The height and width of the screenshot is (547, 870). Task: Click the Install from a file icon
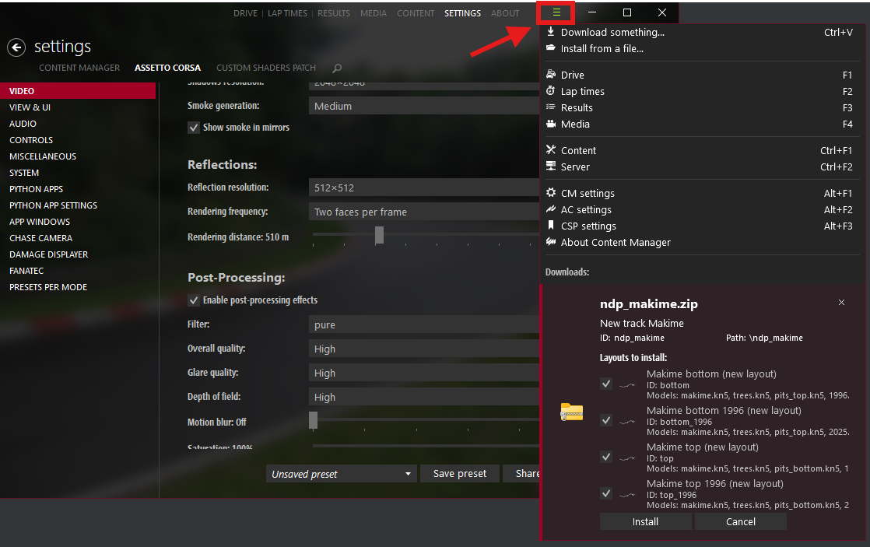[x=550, y=48]
